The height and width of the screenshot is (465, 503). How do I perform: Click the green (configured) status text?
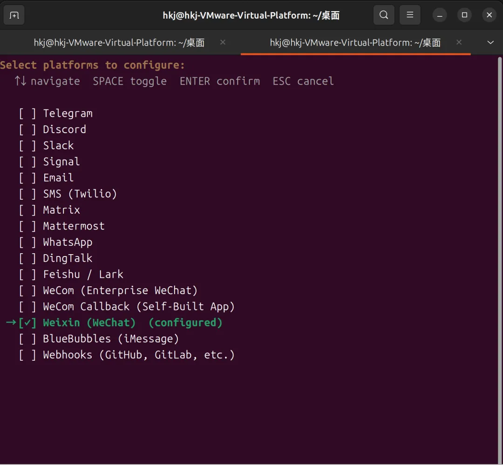[x=185, y=323]
